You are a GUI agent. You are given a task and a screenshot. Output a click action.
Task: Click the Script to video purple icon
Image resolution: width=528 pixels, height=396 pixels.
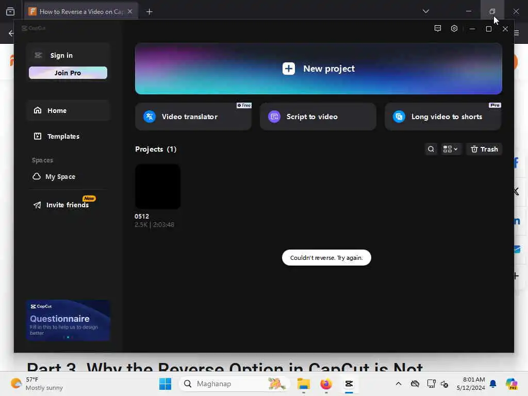click(274, 117)
